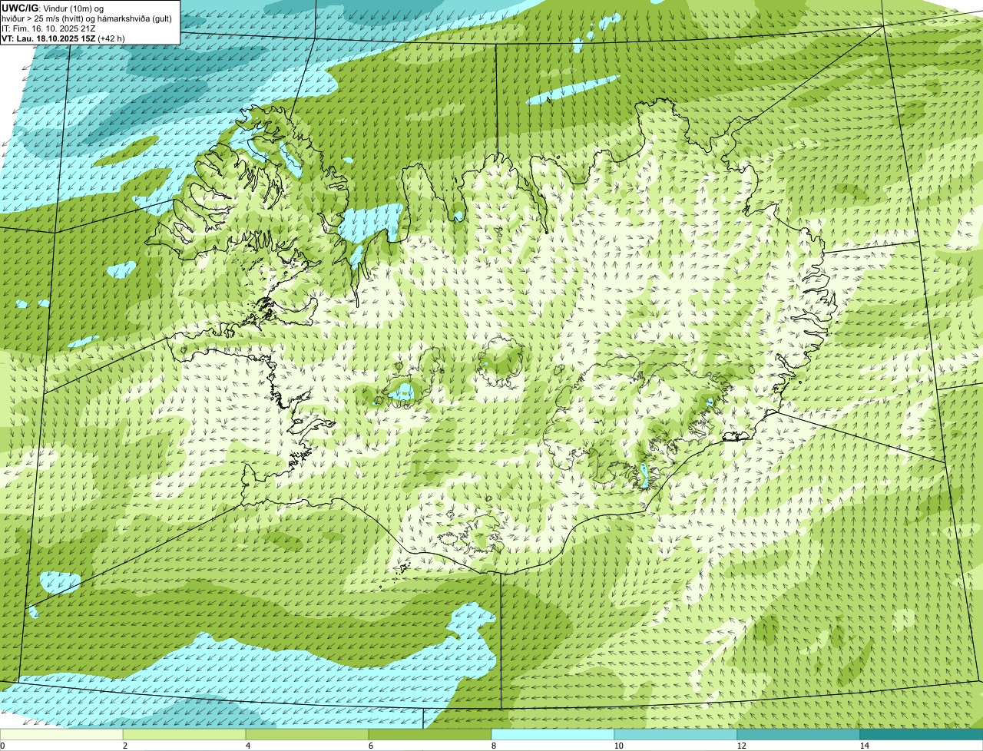Click the '2' tick label on the color scale
The height and width of the screenshot is (751, 983).
(125, 746)
